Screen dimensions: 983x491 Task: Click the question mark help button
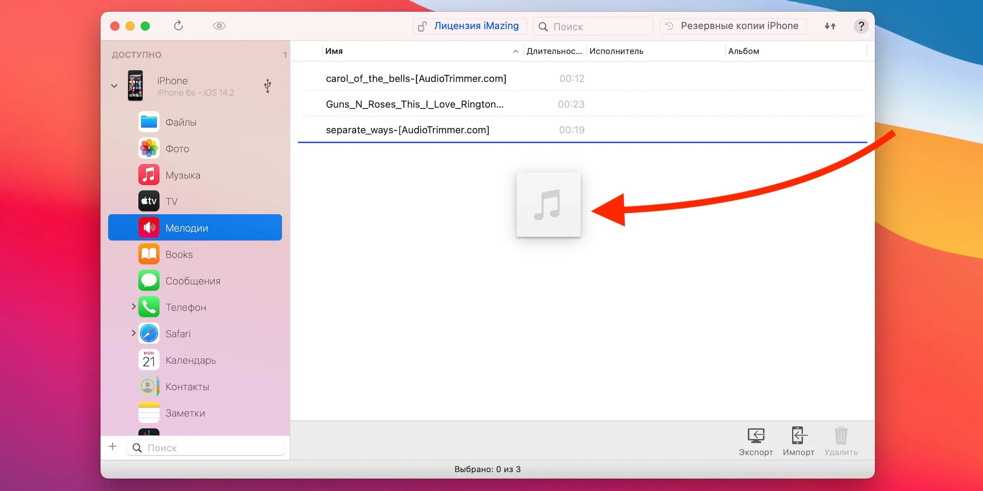pos(861,26)
